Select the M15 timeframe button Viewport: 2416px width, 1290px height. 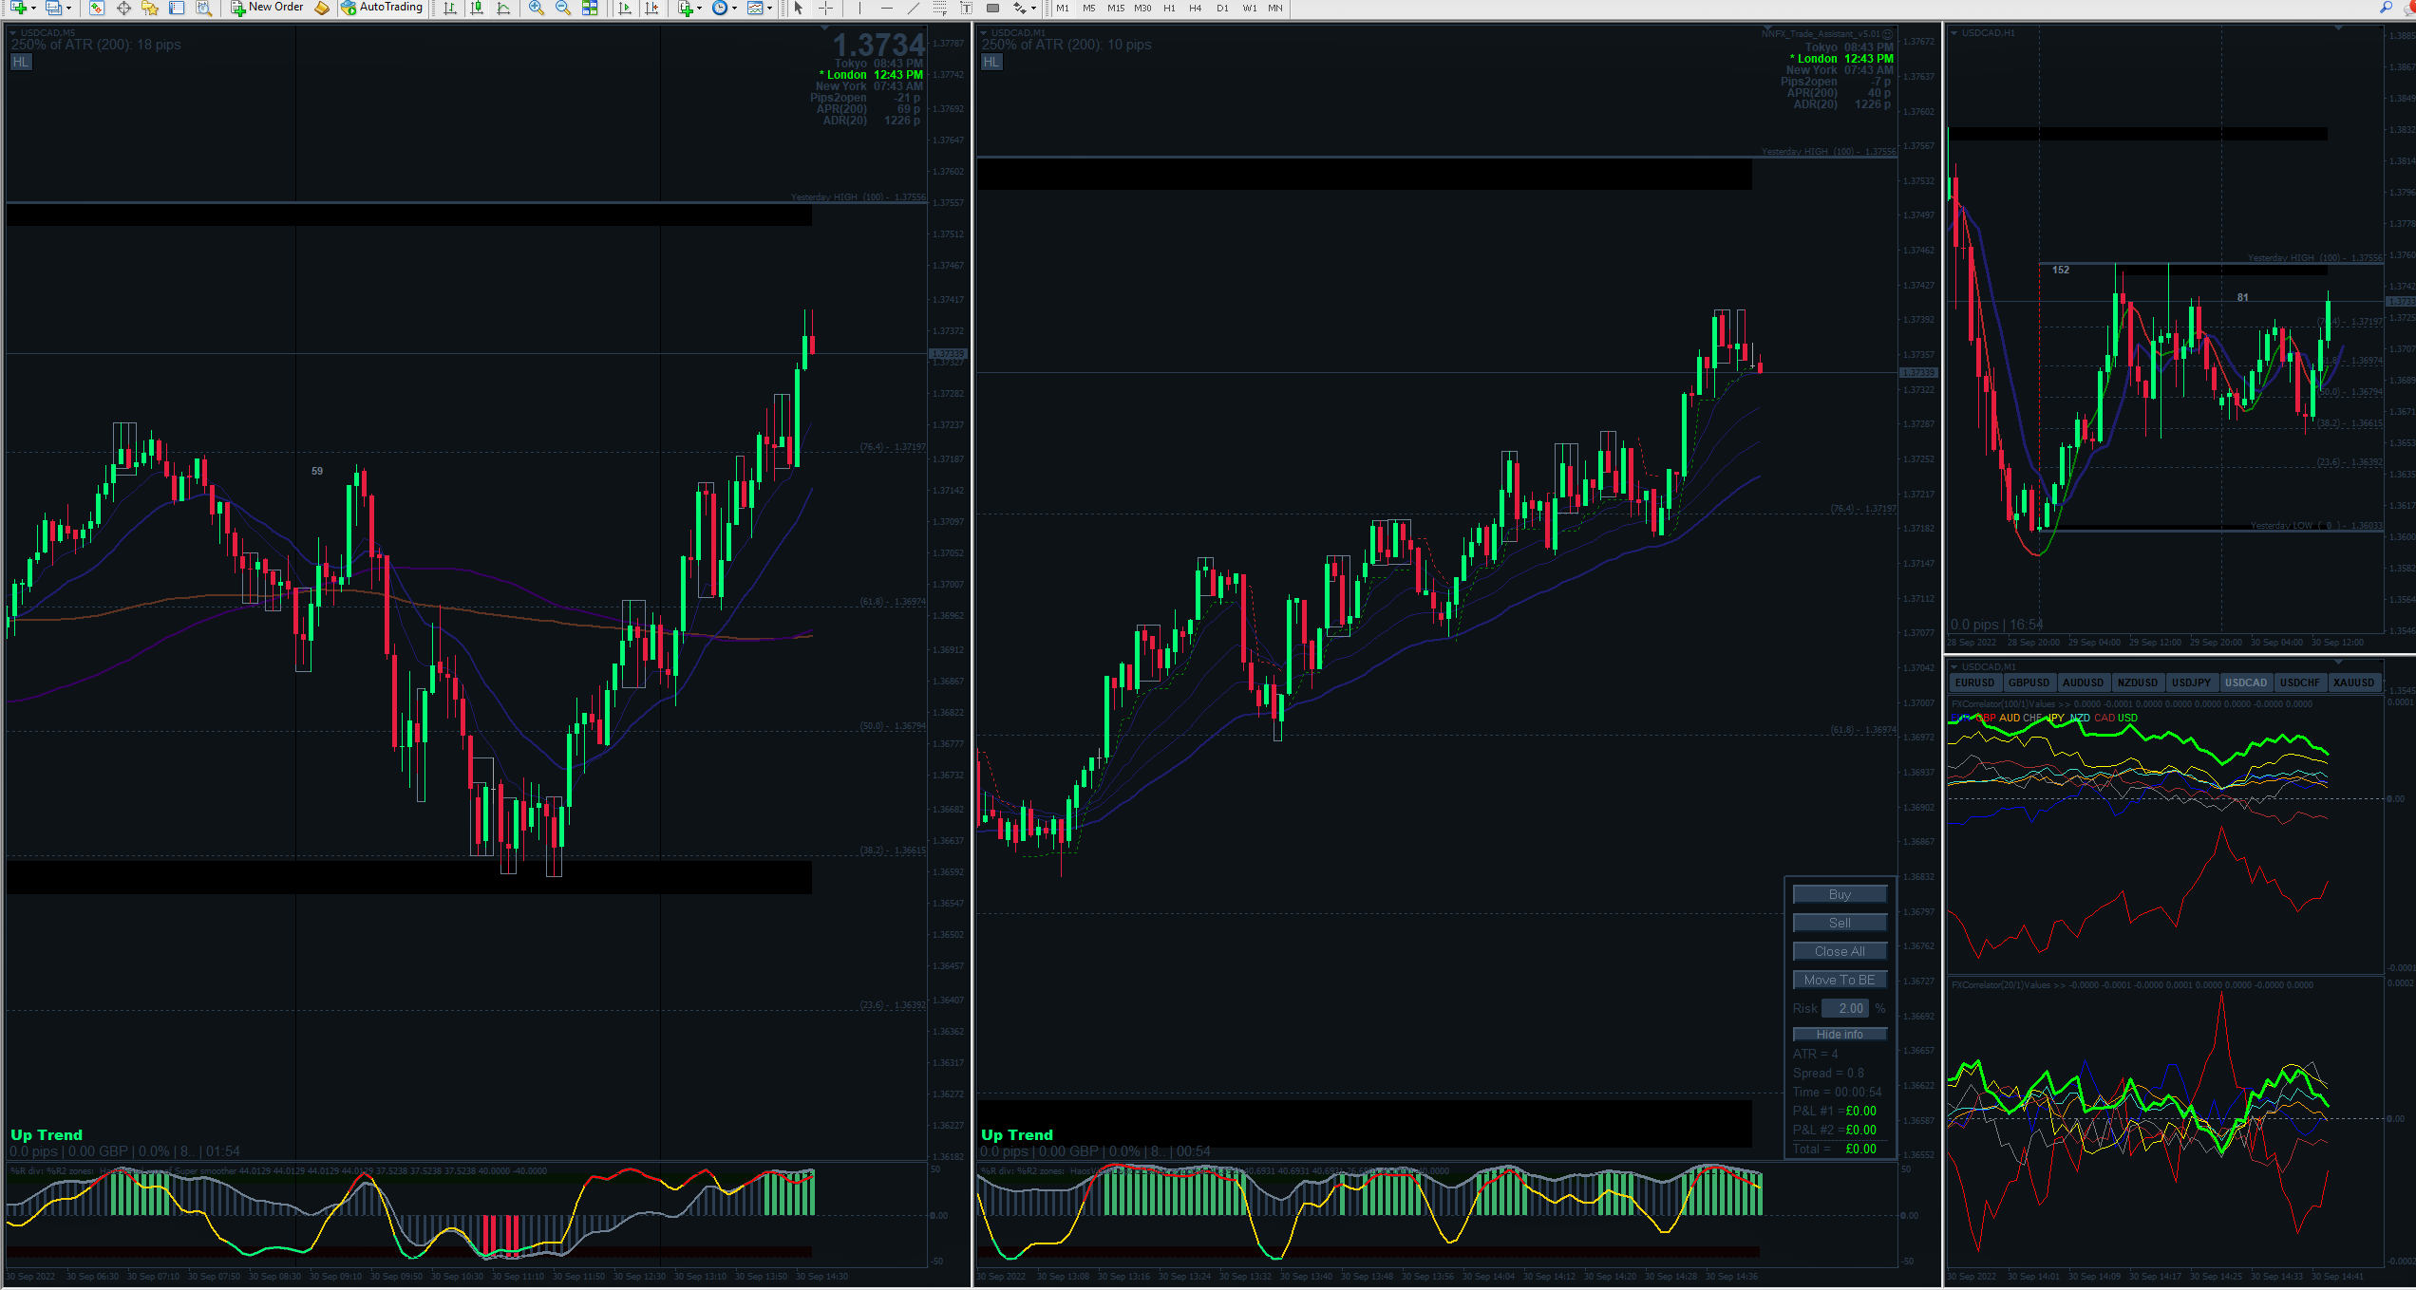[x=1115, y=8]
